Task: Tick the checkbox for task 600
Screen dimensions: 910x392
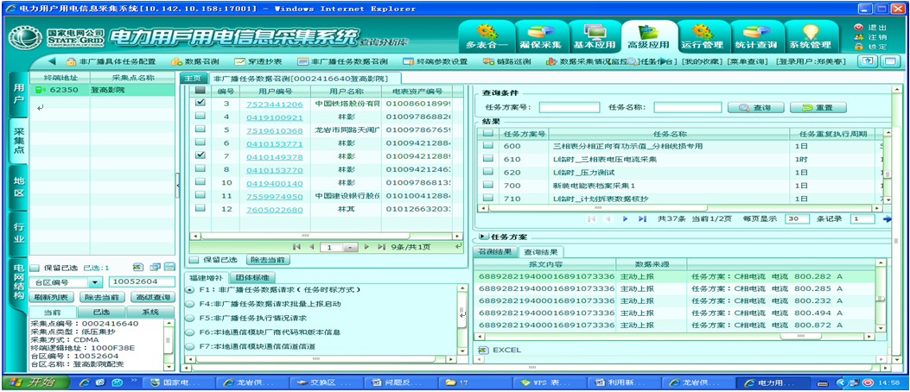Action: (x=488, y=146)
